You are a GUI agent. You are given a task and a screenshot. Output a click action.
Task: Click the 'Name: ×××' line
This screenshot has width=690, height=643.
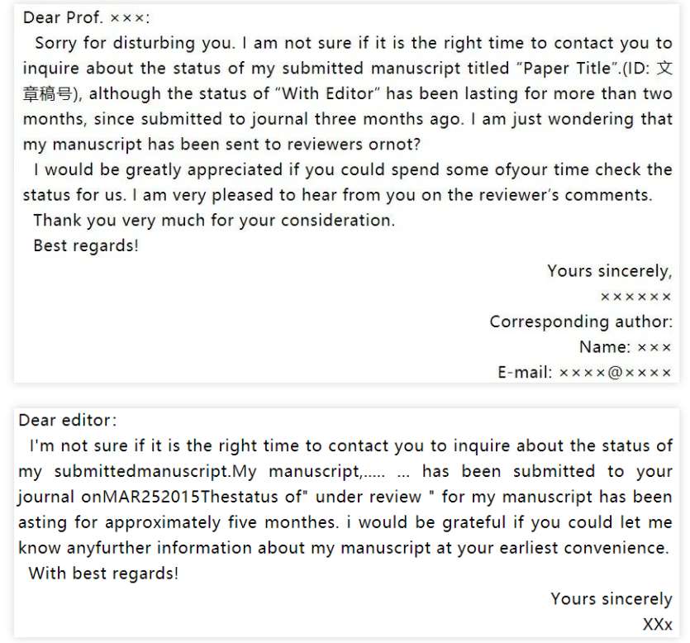click(x=626, y=347)
